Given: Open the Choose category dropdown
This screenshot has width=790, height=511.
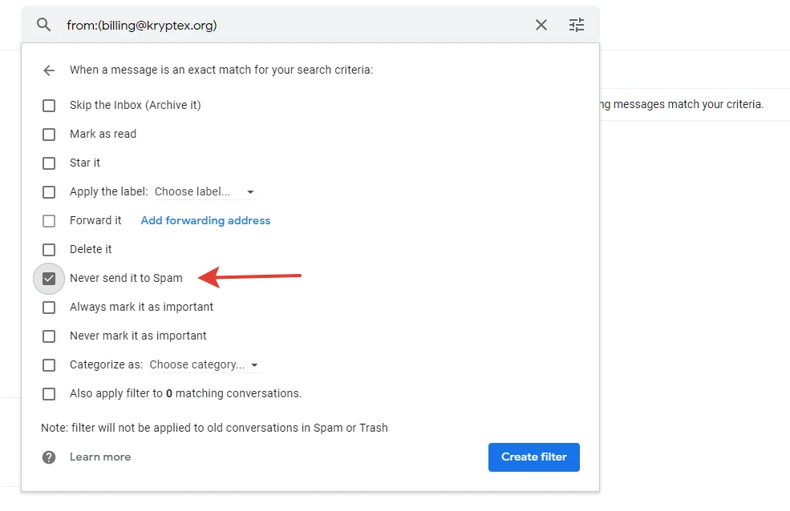Looking at the screenshot, I should [x=205, y=364].
